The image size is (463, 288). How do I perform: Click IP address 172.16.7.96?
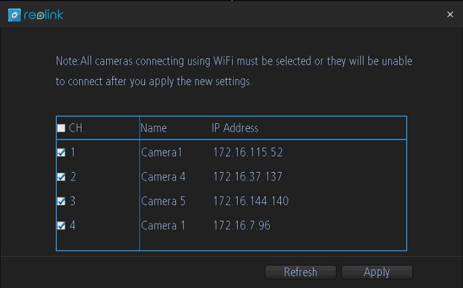pyautogui.click(x=241, y=226)
